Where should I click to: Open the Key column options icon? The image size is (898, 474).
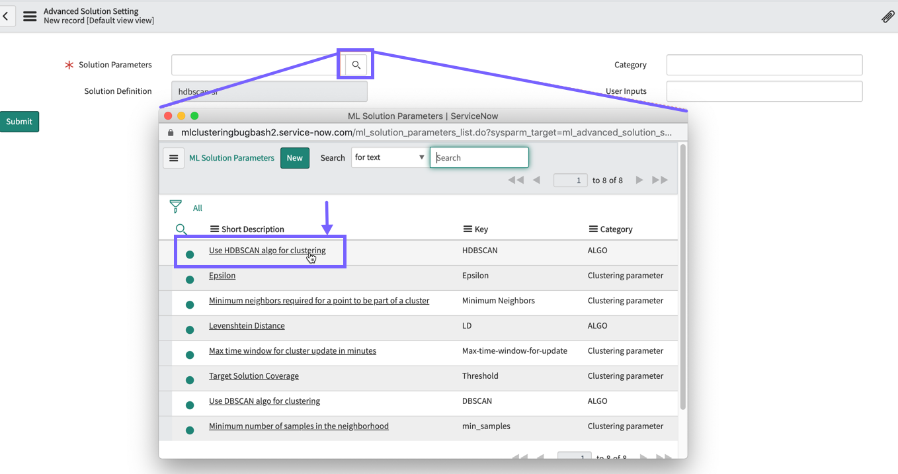point(468,229)
